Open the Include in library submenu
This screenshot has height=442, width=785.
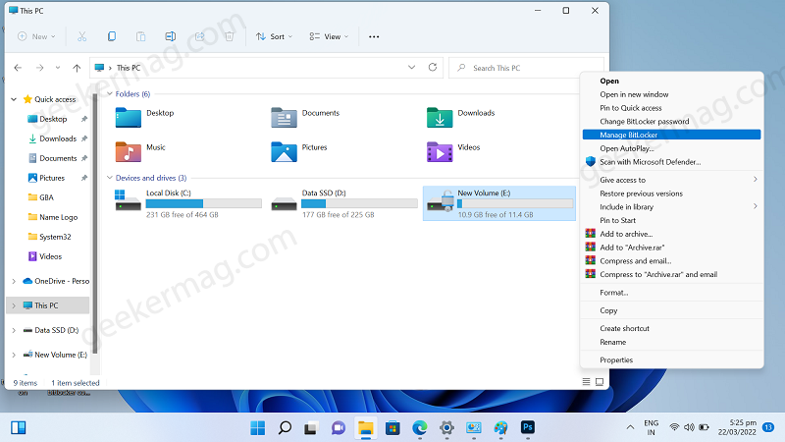(x=671, y=207)
